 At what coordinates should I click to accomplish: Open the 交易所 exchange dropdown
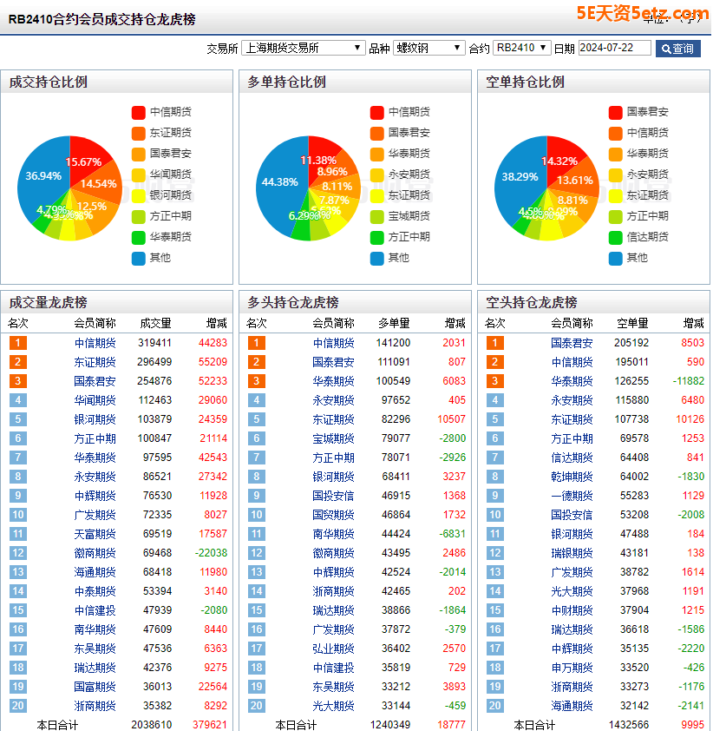tap(303, 48)
